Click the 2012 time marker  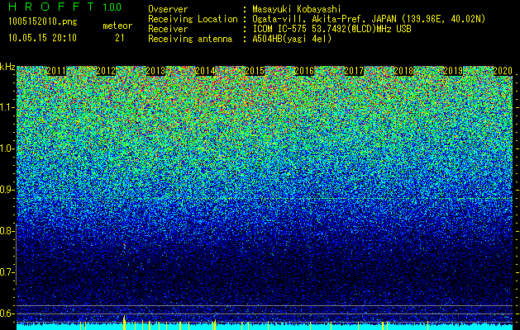point(106,71)
